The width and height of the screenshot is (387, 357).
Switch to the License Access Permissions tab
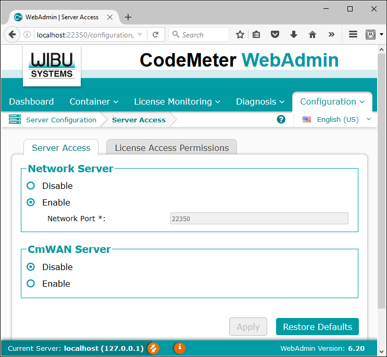tap(172, 148)
